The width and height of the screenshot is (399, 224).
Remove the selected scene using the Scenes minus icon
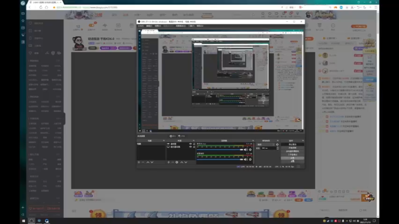point(143,162)
